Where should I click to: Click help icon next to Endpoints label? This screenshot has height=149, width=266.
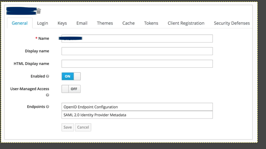[47, 107]
